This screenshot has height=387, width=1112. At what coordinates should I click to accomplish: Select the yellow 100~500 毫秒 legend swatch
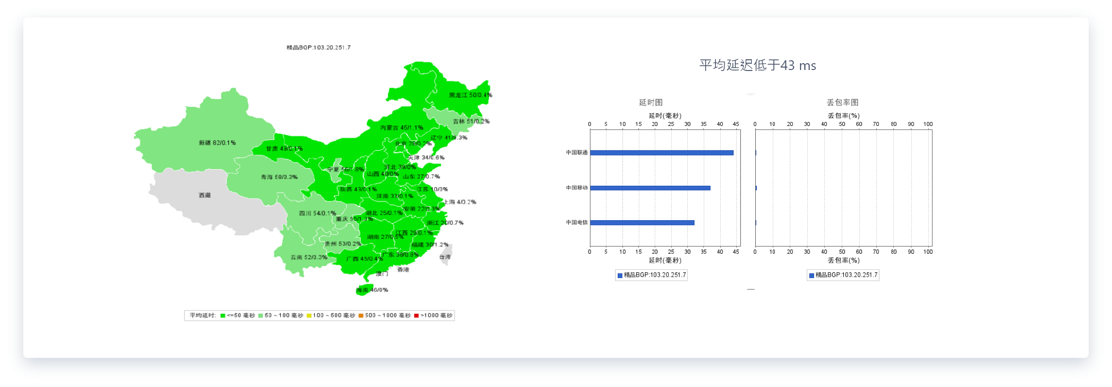[x=309, y=316]
